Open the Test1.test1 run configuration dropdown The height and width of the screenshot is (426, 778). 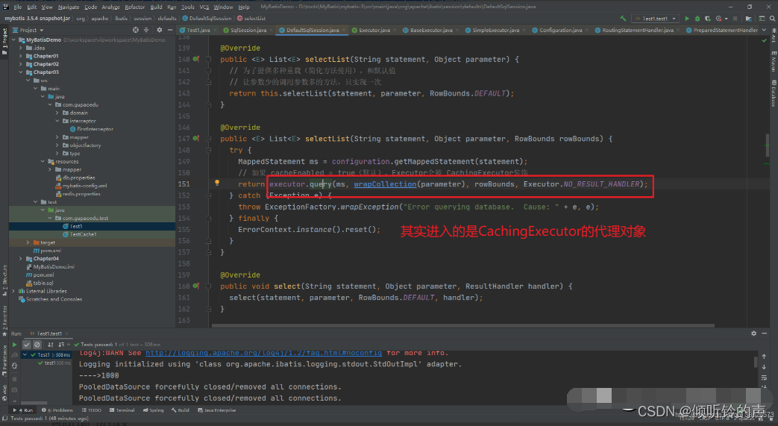[x=655, y=19]
